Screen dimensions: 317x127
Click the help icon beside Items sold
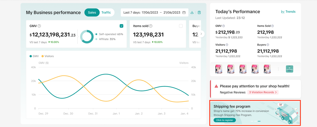coord(151,26)
